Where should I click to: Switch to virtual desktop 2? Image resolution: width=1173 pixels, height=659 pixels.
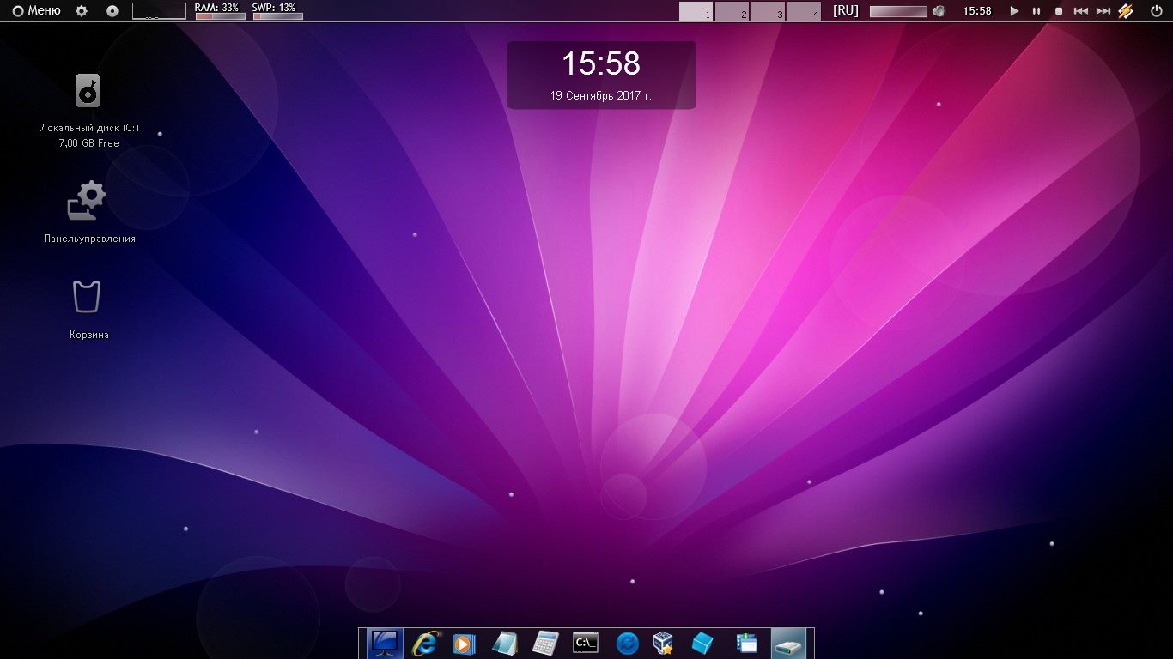point(732,12)
